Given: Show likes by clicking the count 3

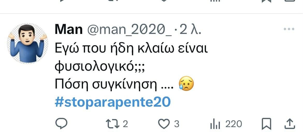Looking at the screenshot, I should (177, 124).
